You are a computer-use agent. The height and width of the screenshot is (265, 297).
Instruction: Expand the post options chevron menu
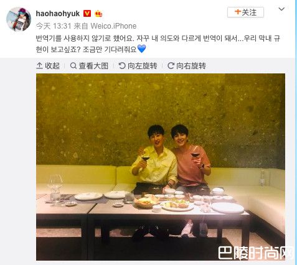[281, 9]
